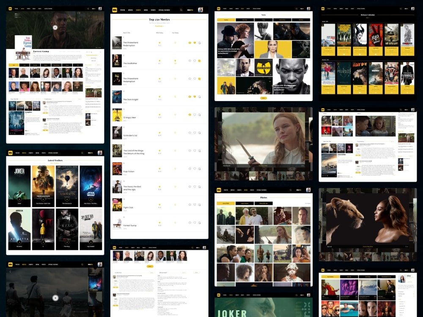Open Inception poster on Forrest Gump page
This screenshot has width=423, height=317.
[16, 123]
